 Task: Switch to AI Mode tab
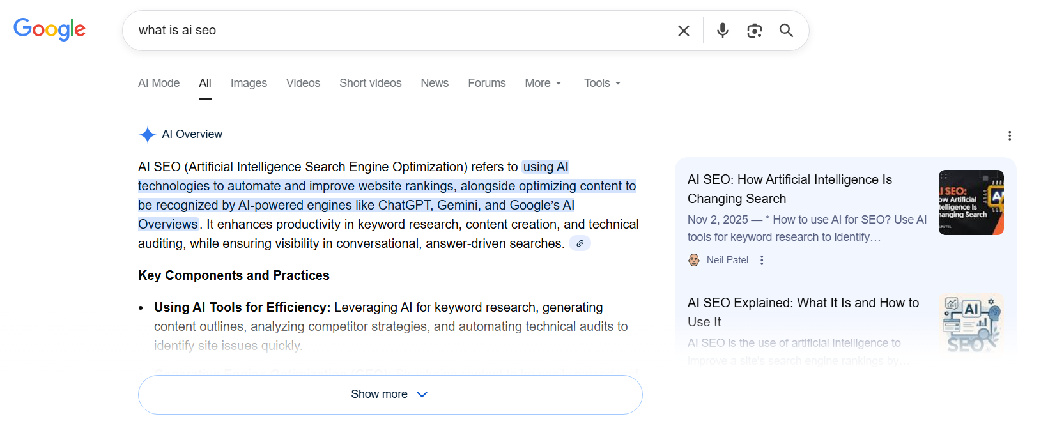point(158,83)
